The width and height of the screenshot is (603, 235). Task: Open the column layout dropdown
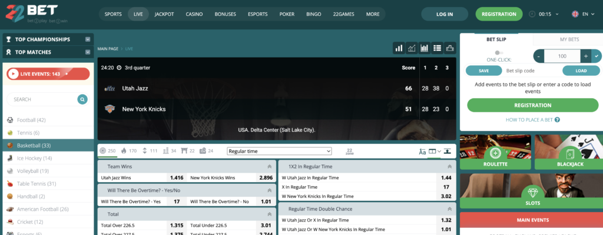point(435,152)
